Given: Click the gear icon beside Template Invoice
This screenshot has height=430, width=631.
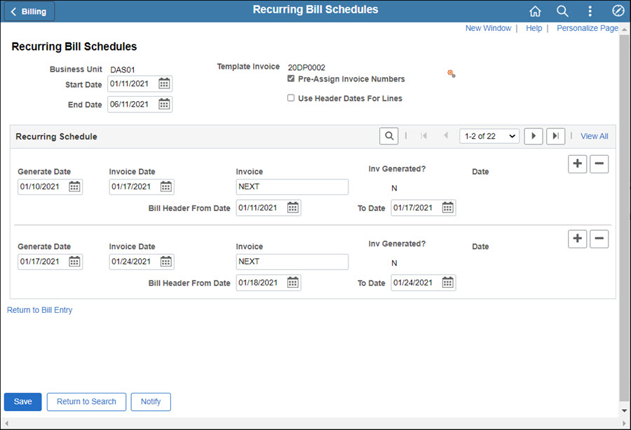Looking at the screenshot, I should pos(452,73).
